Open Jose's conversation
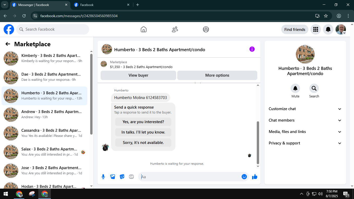Screen dimensions: 354x199 coord(45,170)
